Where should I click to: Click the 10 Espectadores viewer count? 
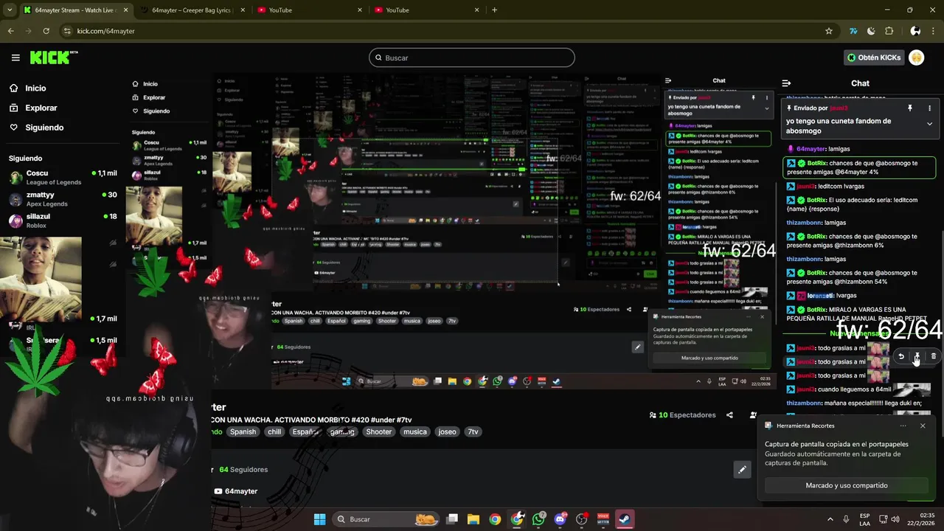[x=682, y=415]
